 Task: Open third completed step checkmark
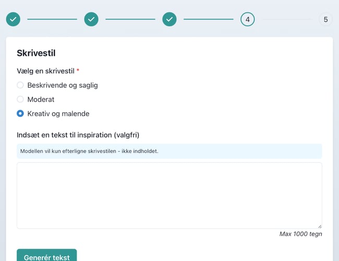(169, 19)
